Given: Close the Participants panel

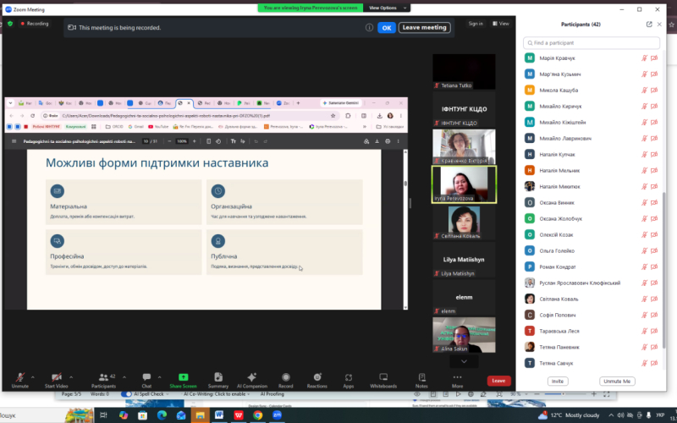Looking at the screenshot, I should [659, 25].
